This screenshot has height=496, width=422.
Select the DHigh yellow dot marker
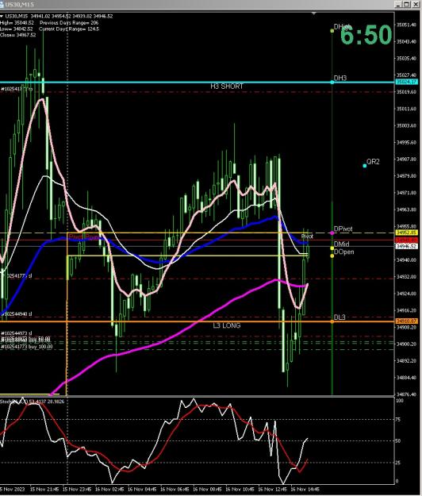coord(332,31)
